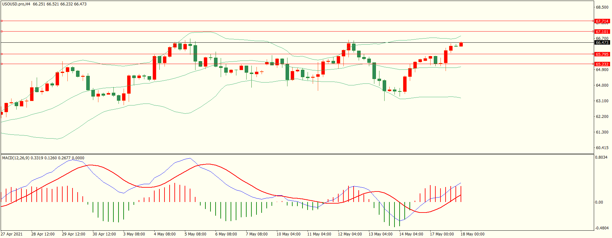This screenshot has width=612, height=238.
Task: Select the left anchor of the 65.795 line
Action: [2, 54]
